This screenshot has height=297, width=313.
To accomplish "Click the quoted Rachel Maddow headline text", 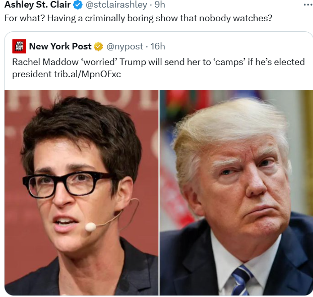I will tap(158, 68).
